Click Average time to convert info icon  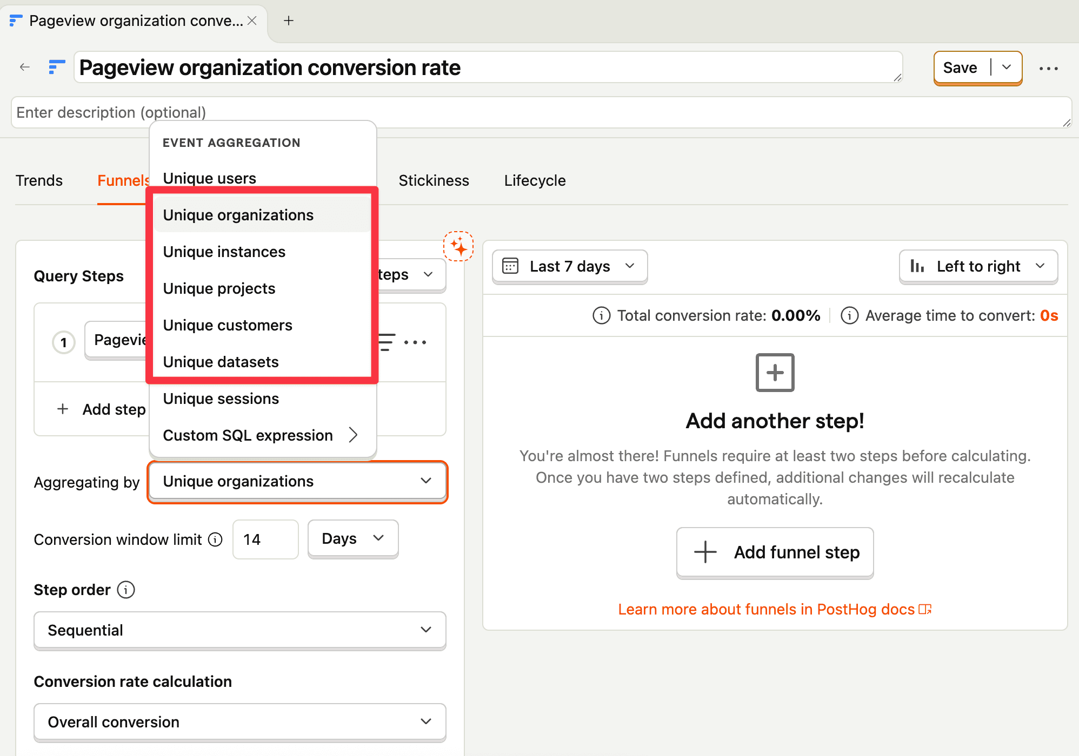point(849,315)
